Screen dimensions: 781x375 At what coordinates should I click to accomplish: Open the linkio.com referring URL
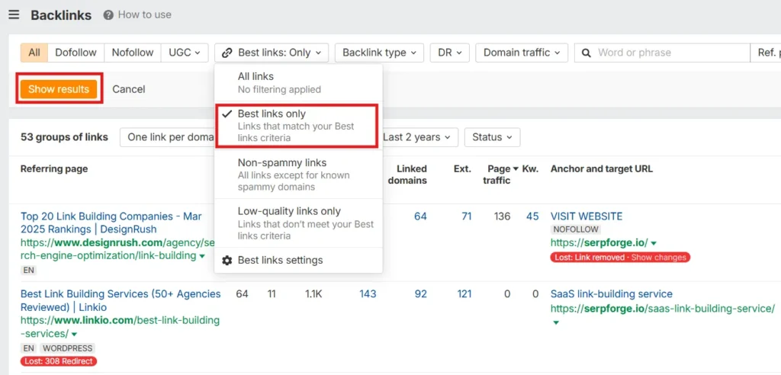120,326
